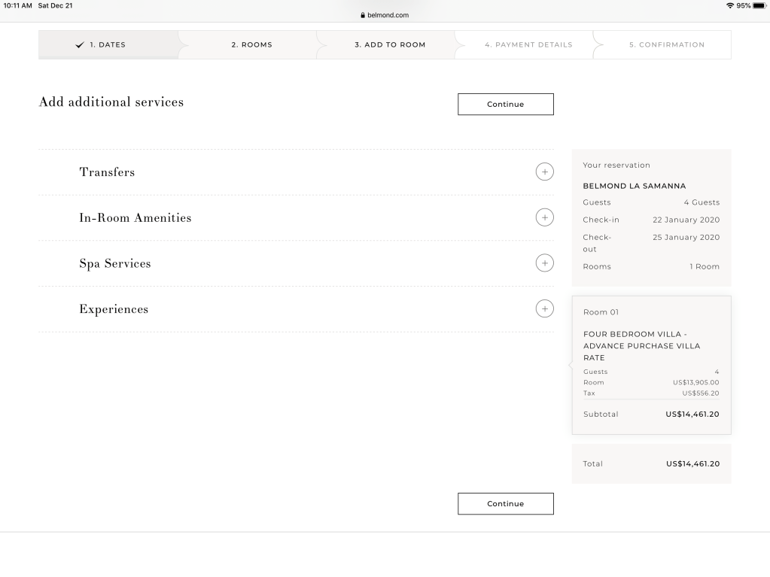Image resolution: width=770 pixels, height=577 pixels.
Task: Click the checkmark on the Dates step
Action: (x=80, y=45)
